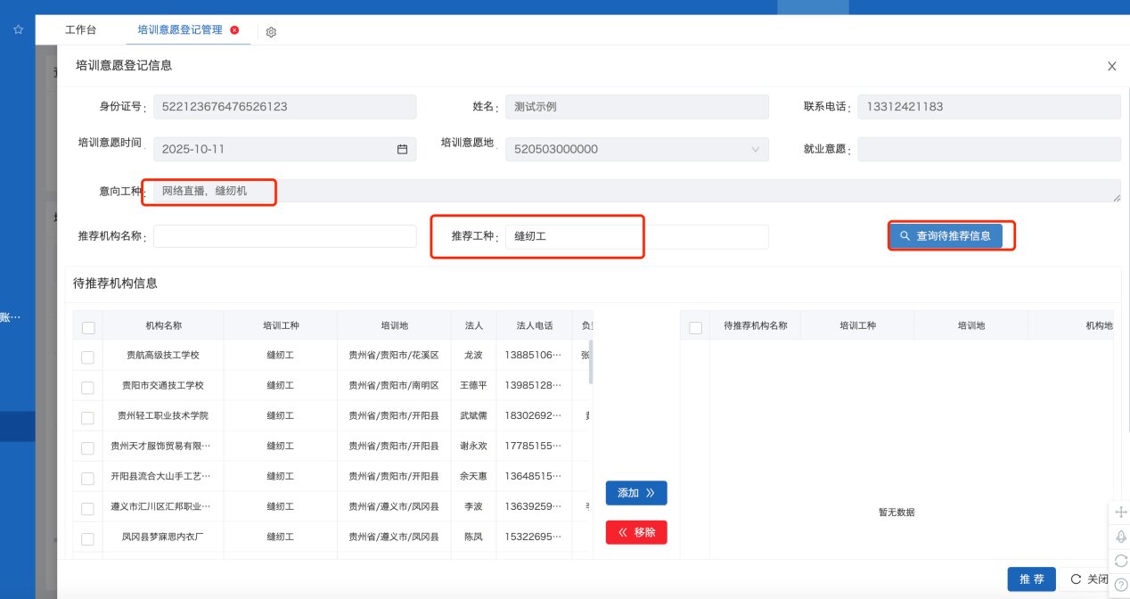Select the 培训意愿登记管理 tab
1130x599 pixels.
point(179,29)
